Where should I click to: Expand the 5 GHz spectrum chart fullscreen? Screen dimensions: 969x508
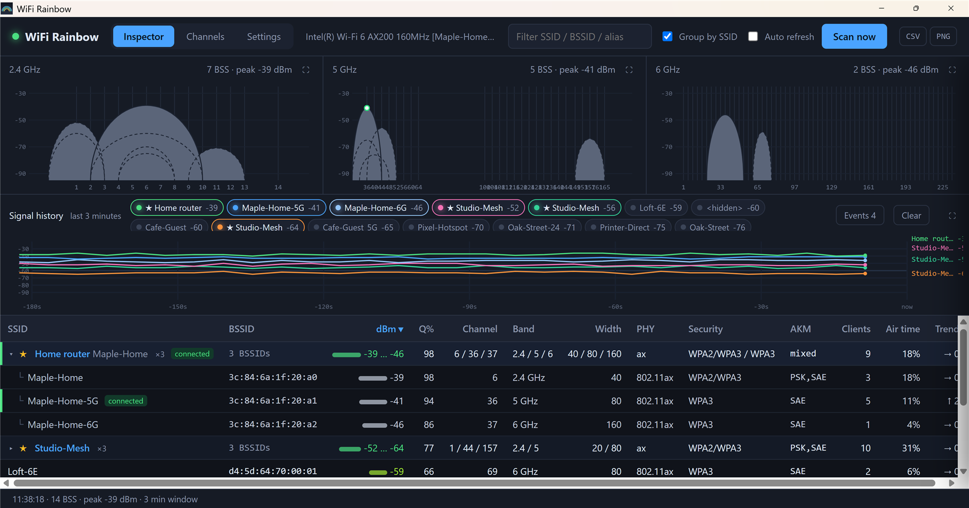point(629,70)
